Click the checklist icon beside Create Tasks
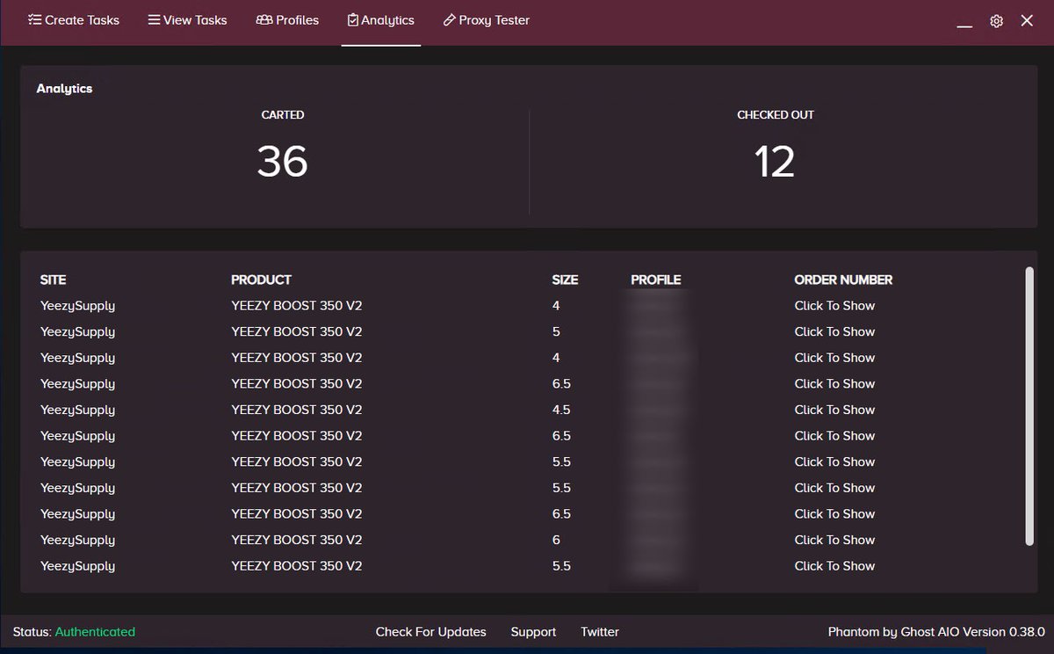 tap(35, 19)
